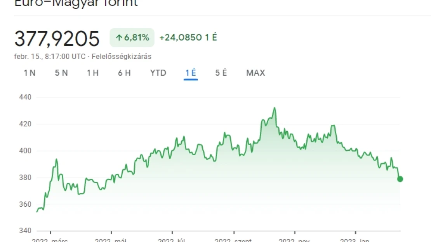Select the 5 N time range tab
431x242 pixels.
(x=61, y=73)
